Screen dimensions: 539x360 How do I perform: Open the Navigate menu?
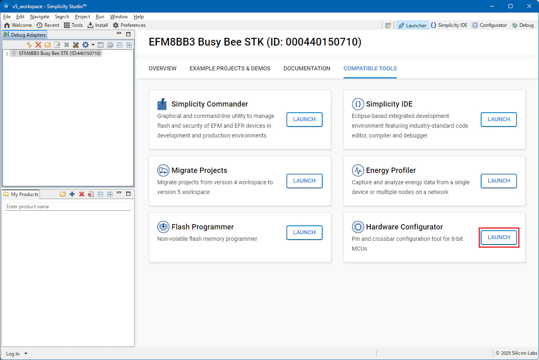click(x=40, y=17)
